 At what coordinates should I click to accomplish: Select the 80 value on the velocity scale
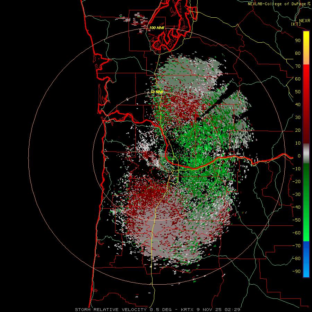[x=298, y=53]
